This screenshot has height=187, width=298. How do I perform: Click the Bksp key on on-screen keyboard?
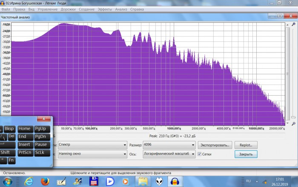(9, 129)
